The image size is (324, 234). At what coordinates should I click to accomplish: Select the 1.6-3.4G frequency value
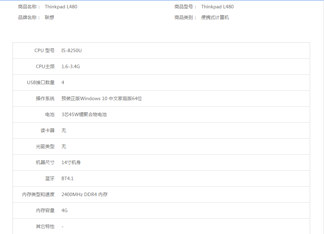tap(71, 67)
